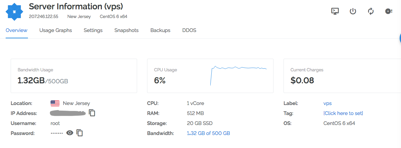This screenshot has height=148, width=401.
Task: Click the blue server logo icon
Action: click(x=14, y=12)
